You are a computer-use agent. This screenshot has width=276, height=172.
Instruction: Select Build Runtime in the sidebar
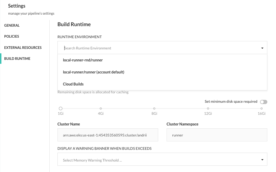[17, 59]
